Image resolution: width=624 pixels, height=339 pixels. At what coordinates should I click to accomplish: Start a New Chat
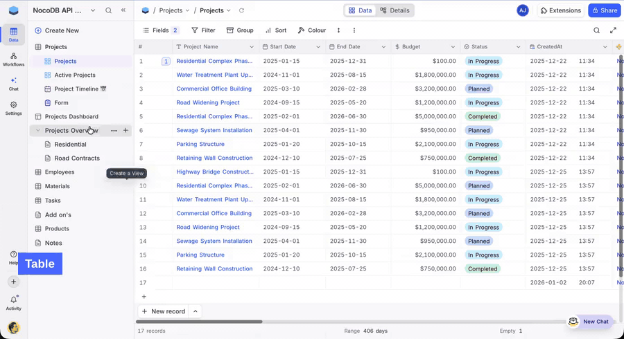pyautogui.click(x=591, y=322)
